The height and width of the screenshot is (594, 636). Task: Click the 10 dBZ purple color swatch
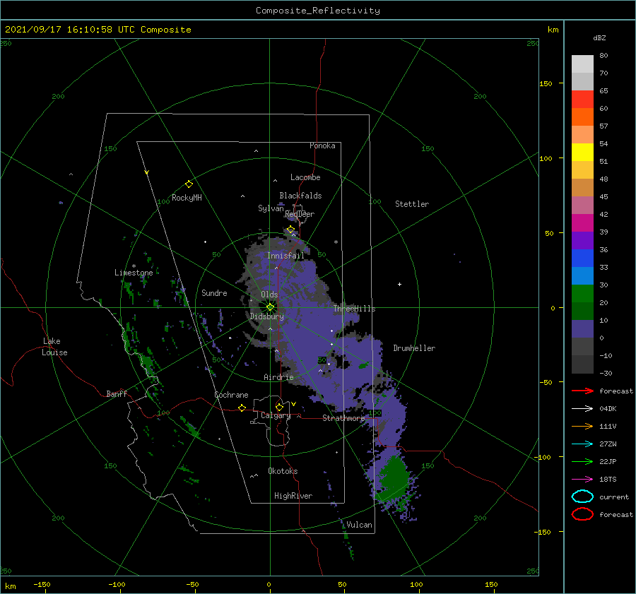click(x=582, y=328)
